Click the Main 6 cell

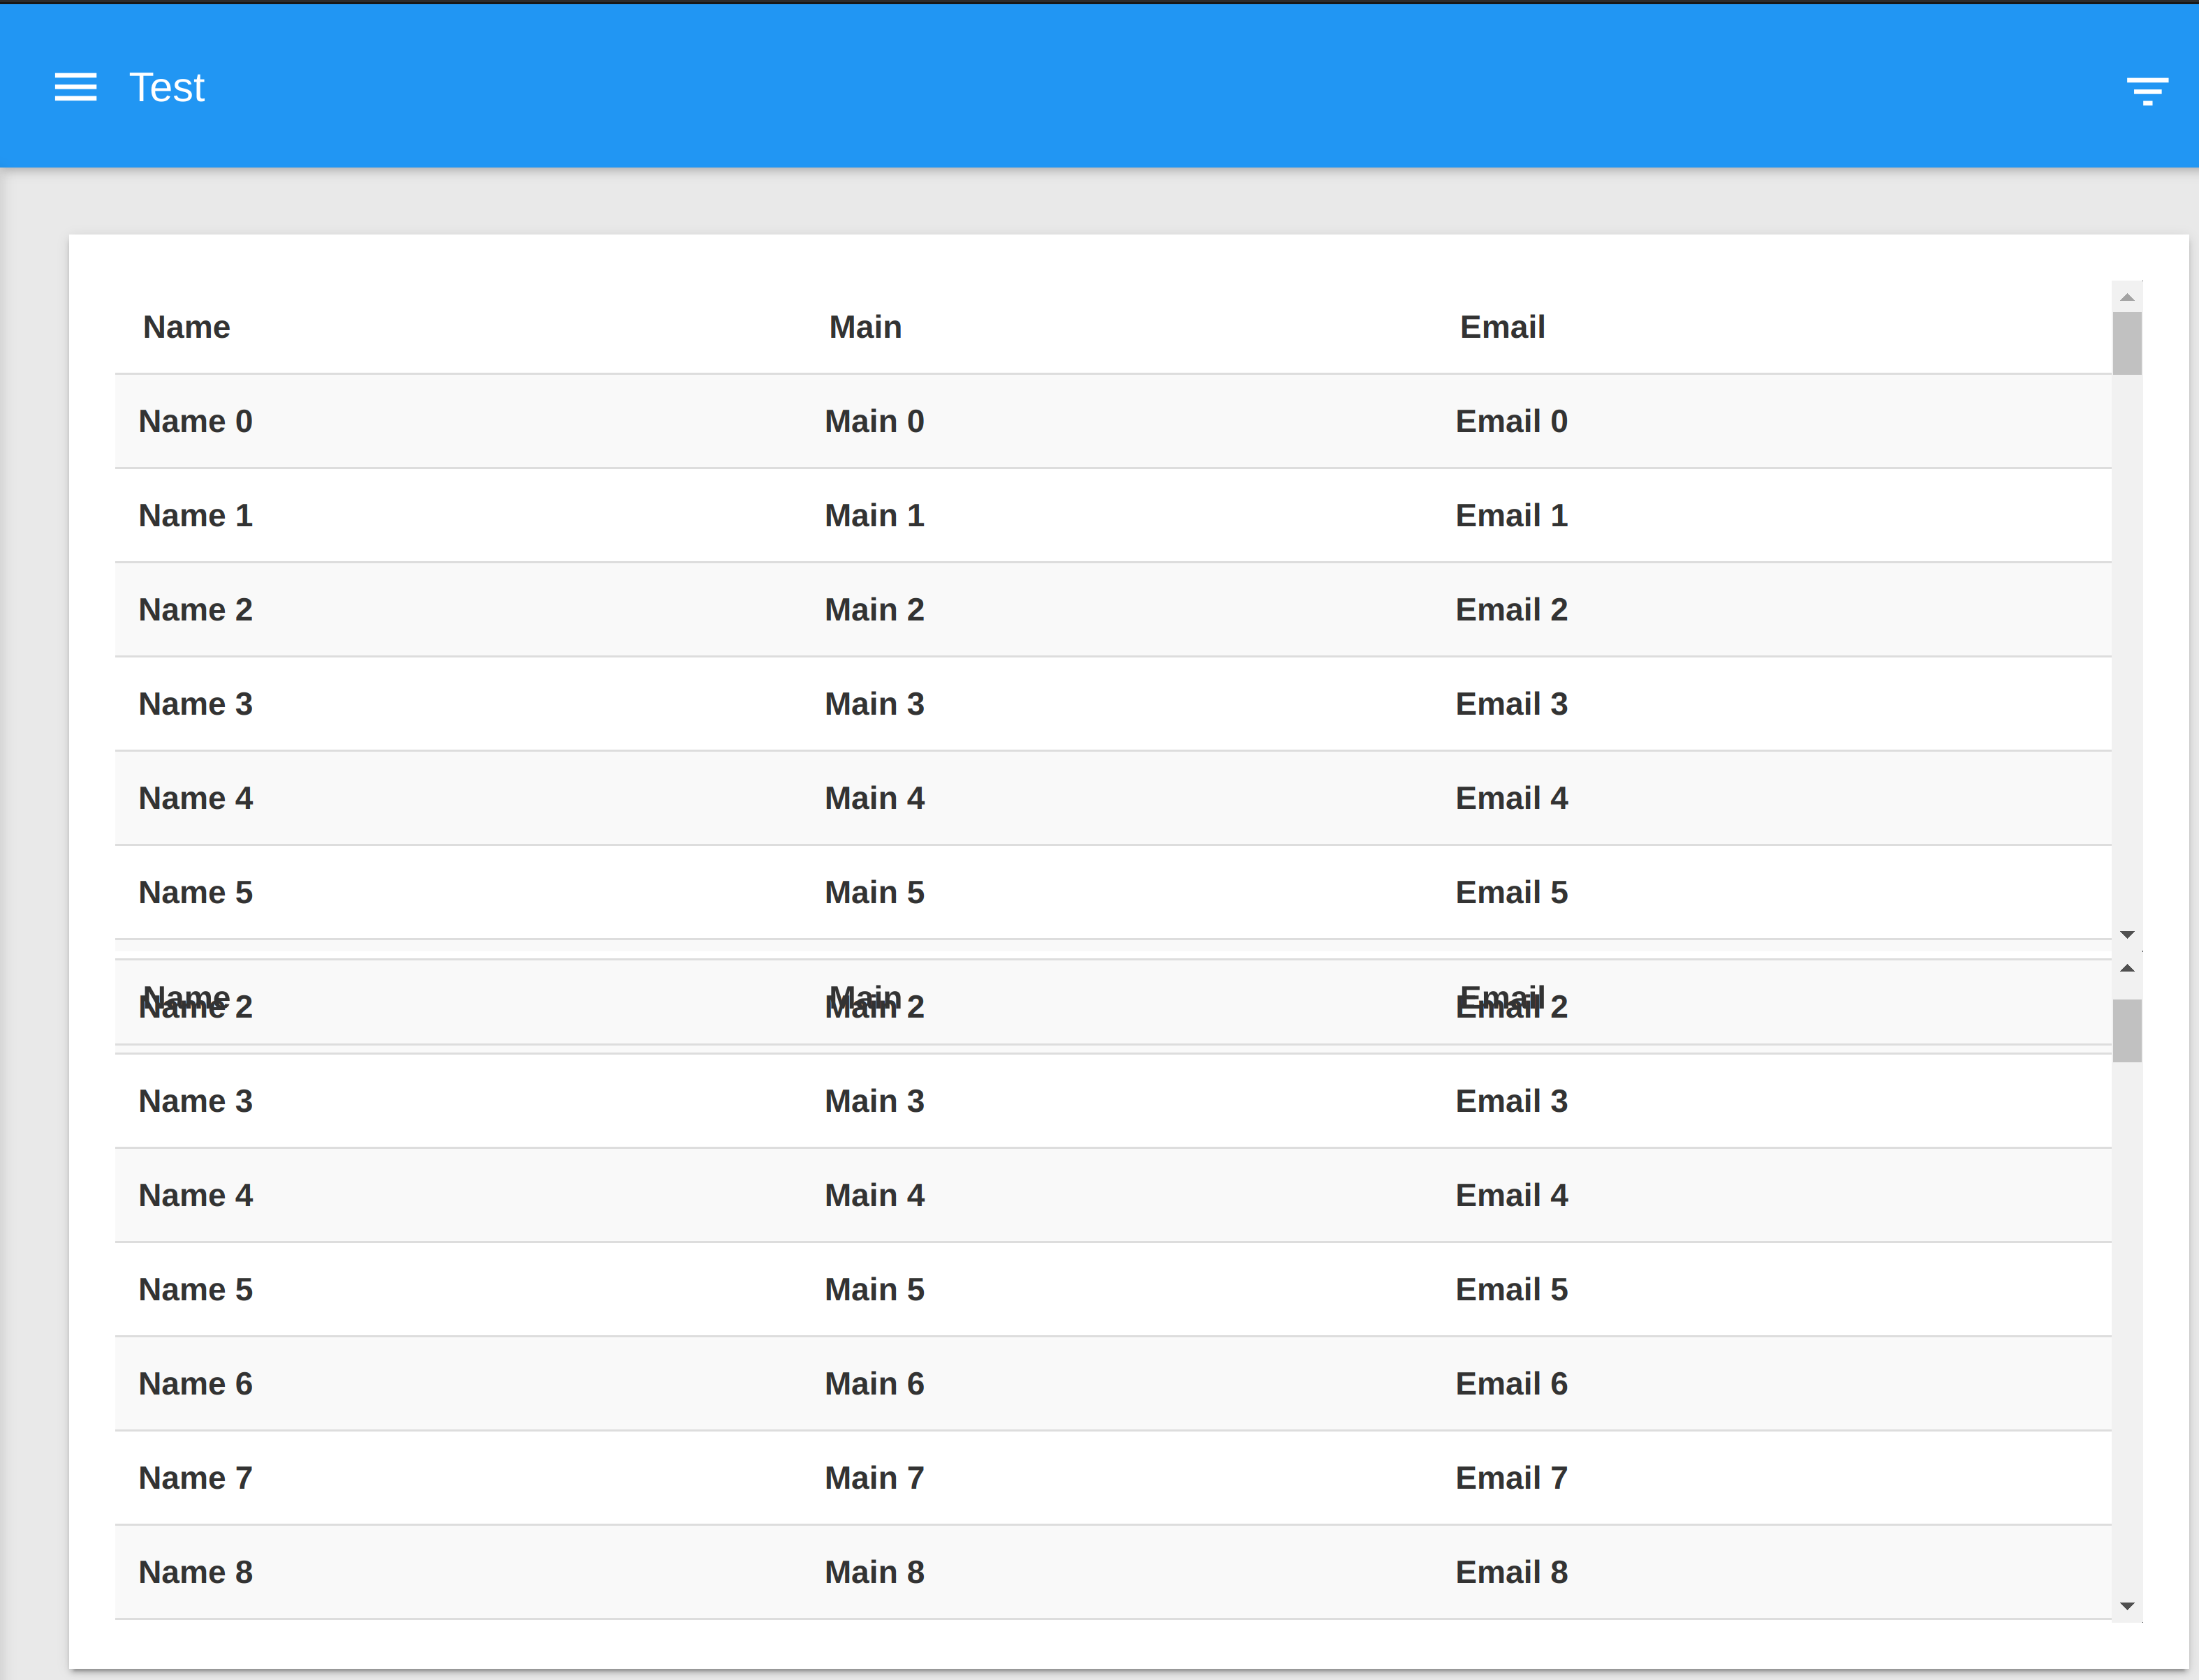pos(874,1383)
